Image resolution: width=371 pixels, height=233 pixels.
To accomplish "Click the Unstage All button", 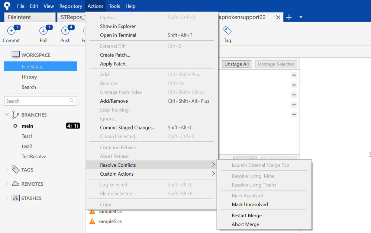I will coord(236,64).
